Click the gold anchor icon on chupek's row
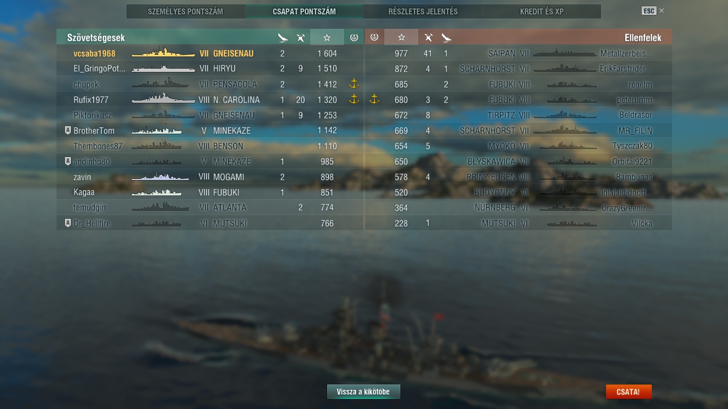Screen dimensions: 728x409 [x=353, y=84]
